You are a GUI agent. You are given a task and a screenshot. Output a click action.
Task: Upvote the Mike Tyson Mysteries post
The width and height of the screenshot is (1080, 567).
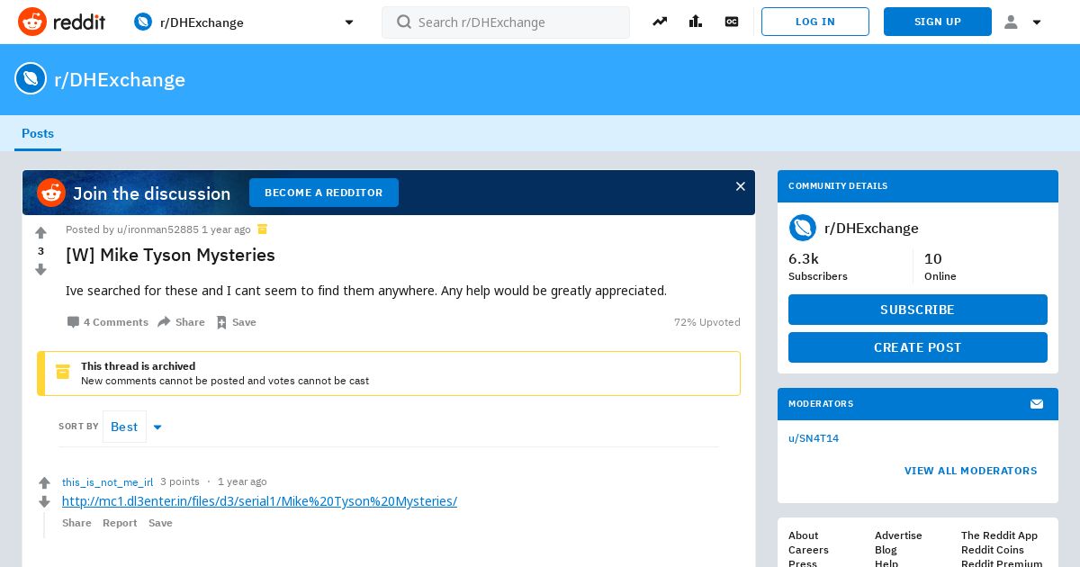pos(40,233)
